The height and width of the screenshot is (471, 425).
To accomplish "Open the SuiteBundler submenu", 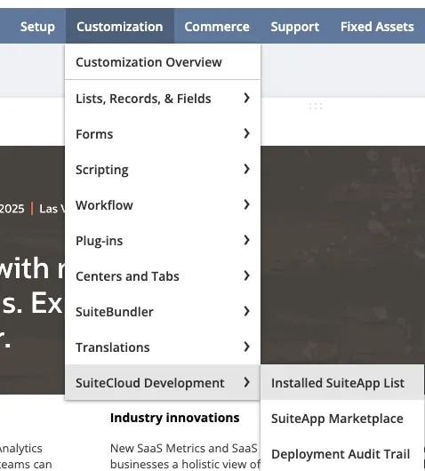I will point(163,312).
